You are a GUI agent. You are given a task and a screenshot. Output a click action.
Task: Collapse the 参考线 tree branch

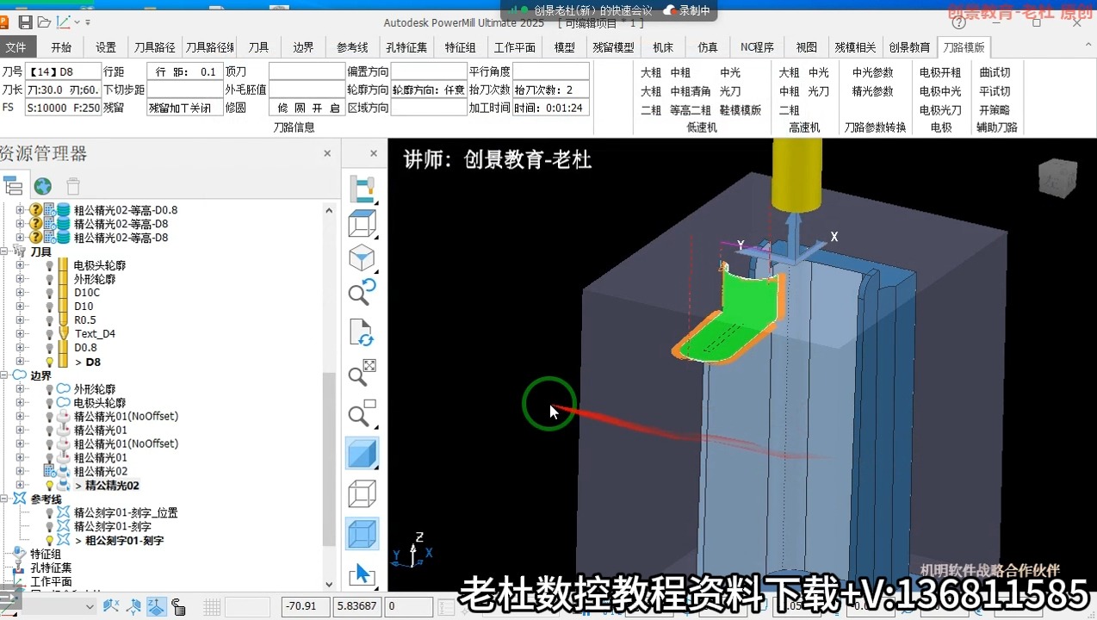click(x=4, y=499)
